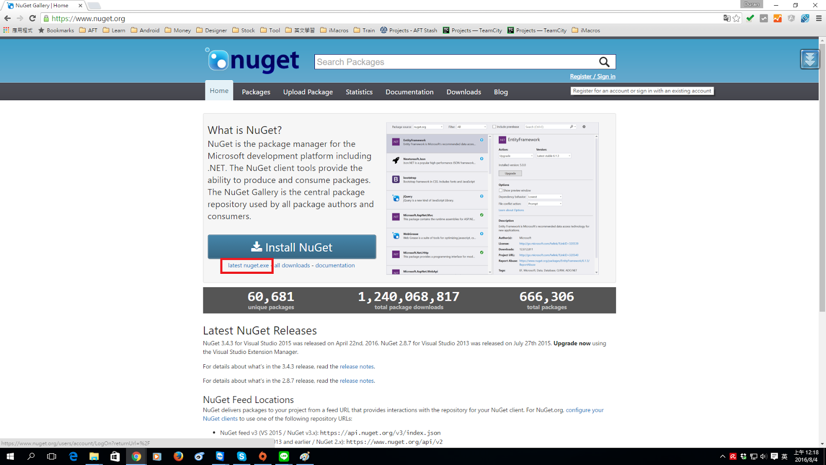Image resolution: width=826 pixels, height=465 pixels.
Task: Click the taskbar search magnifier
Action: click(x=31, y=456)
